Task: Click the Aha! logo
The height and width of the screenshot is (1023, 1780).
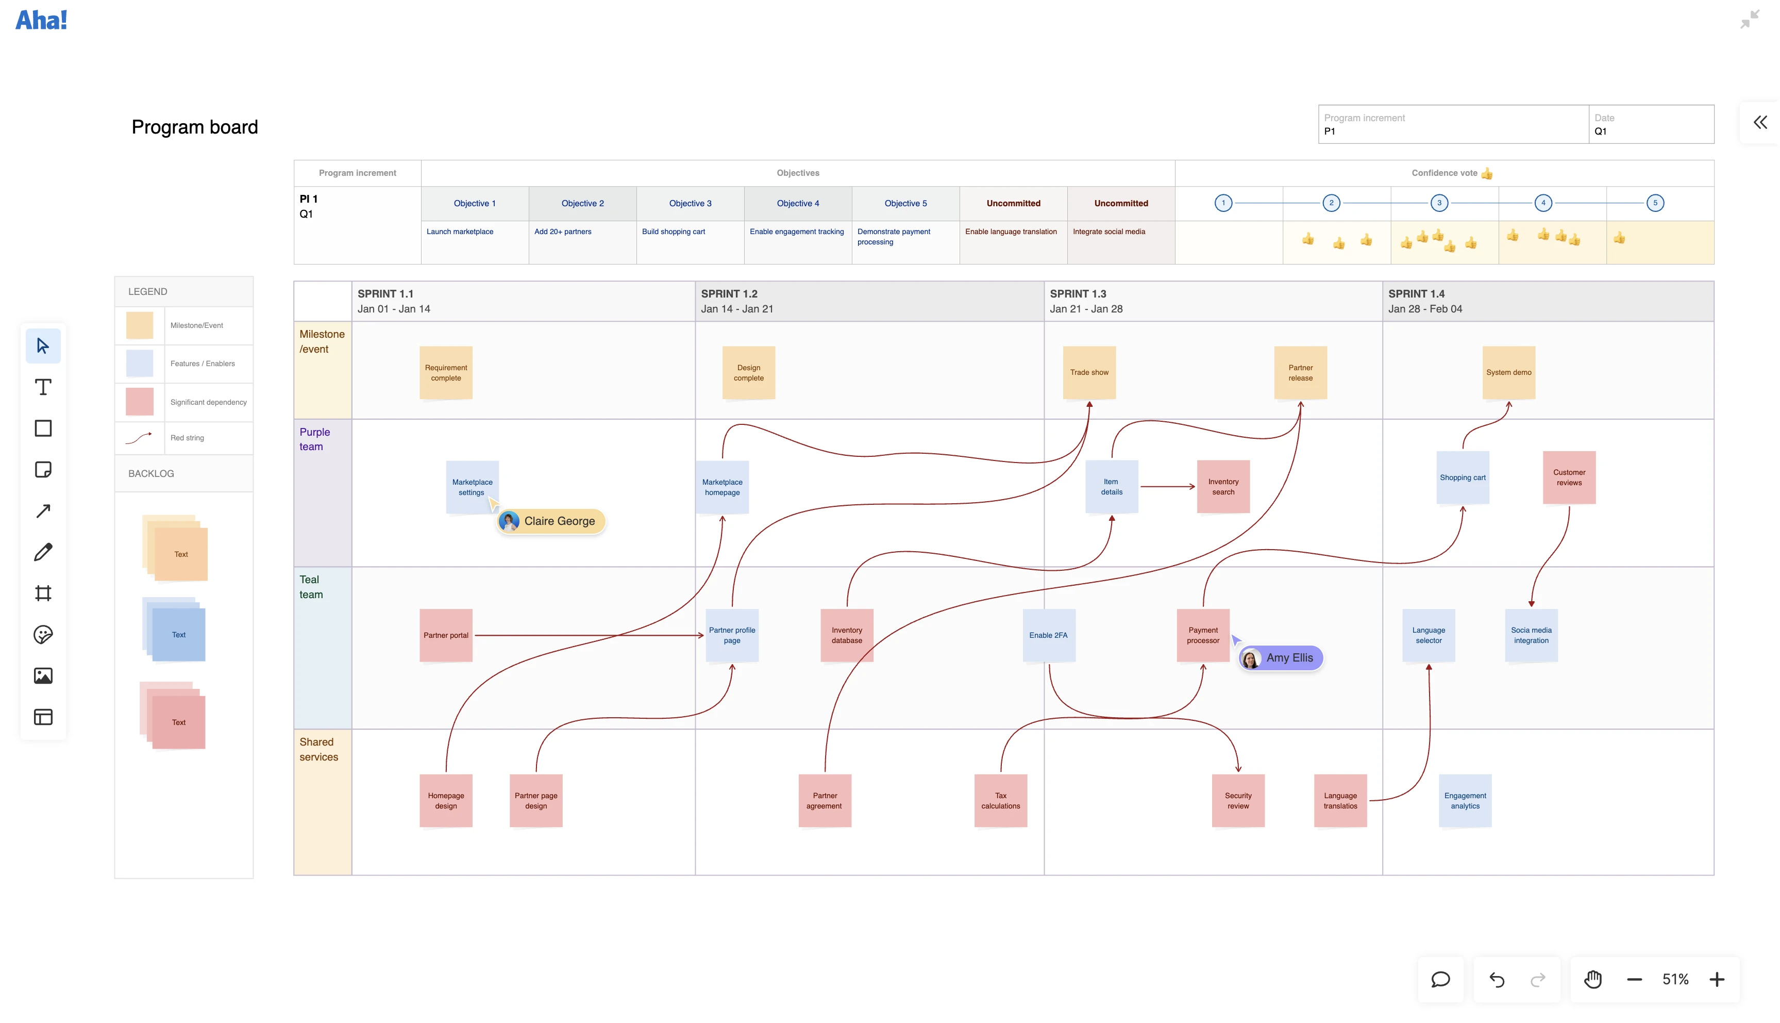Action: 41,20
